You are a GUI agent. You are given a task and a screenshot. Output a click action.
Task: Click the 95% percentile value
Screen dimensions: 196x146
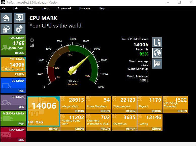(144, 54)
